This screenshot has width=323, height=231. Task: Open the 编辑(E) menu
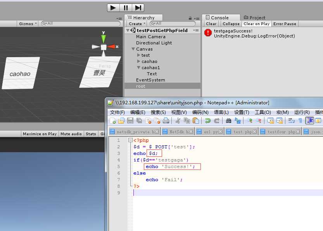click(138, 112)
